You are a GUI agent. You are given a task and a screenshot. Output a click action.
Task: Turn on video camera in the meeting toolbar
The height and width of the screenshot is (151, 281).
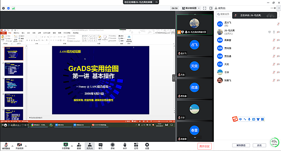click(x=19, y=146)
